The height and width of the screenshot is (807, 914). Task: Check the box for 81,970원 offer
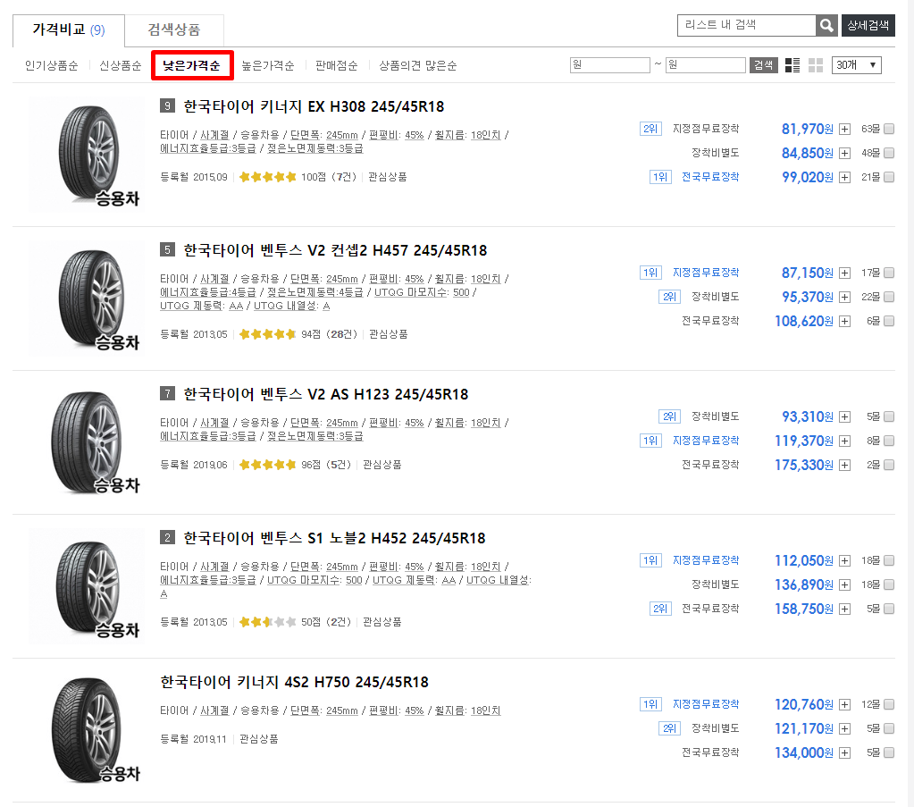(889, 129)
